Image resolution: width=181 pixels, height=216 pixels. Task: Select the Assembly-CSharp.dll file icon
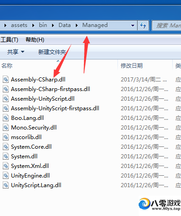[5, 80]
